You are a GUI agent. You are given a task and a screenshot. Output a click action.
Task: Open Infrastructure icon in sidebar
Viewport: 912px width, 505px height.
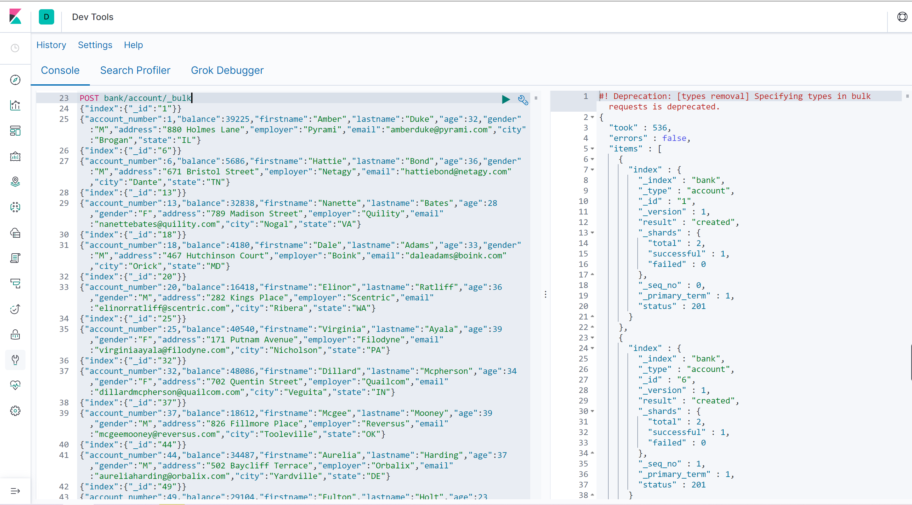(15, 233)
